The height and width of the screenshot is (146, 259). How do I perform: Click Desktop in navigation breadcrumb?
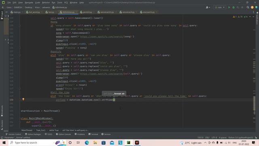point(28,7)
